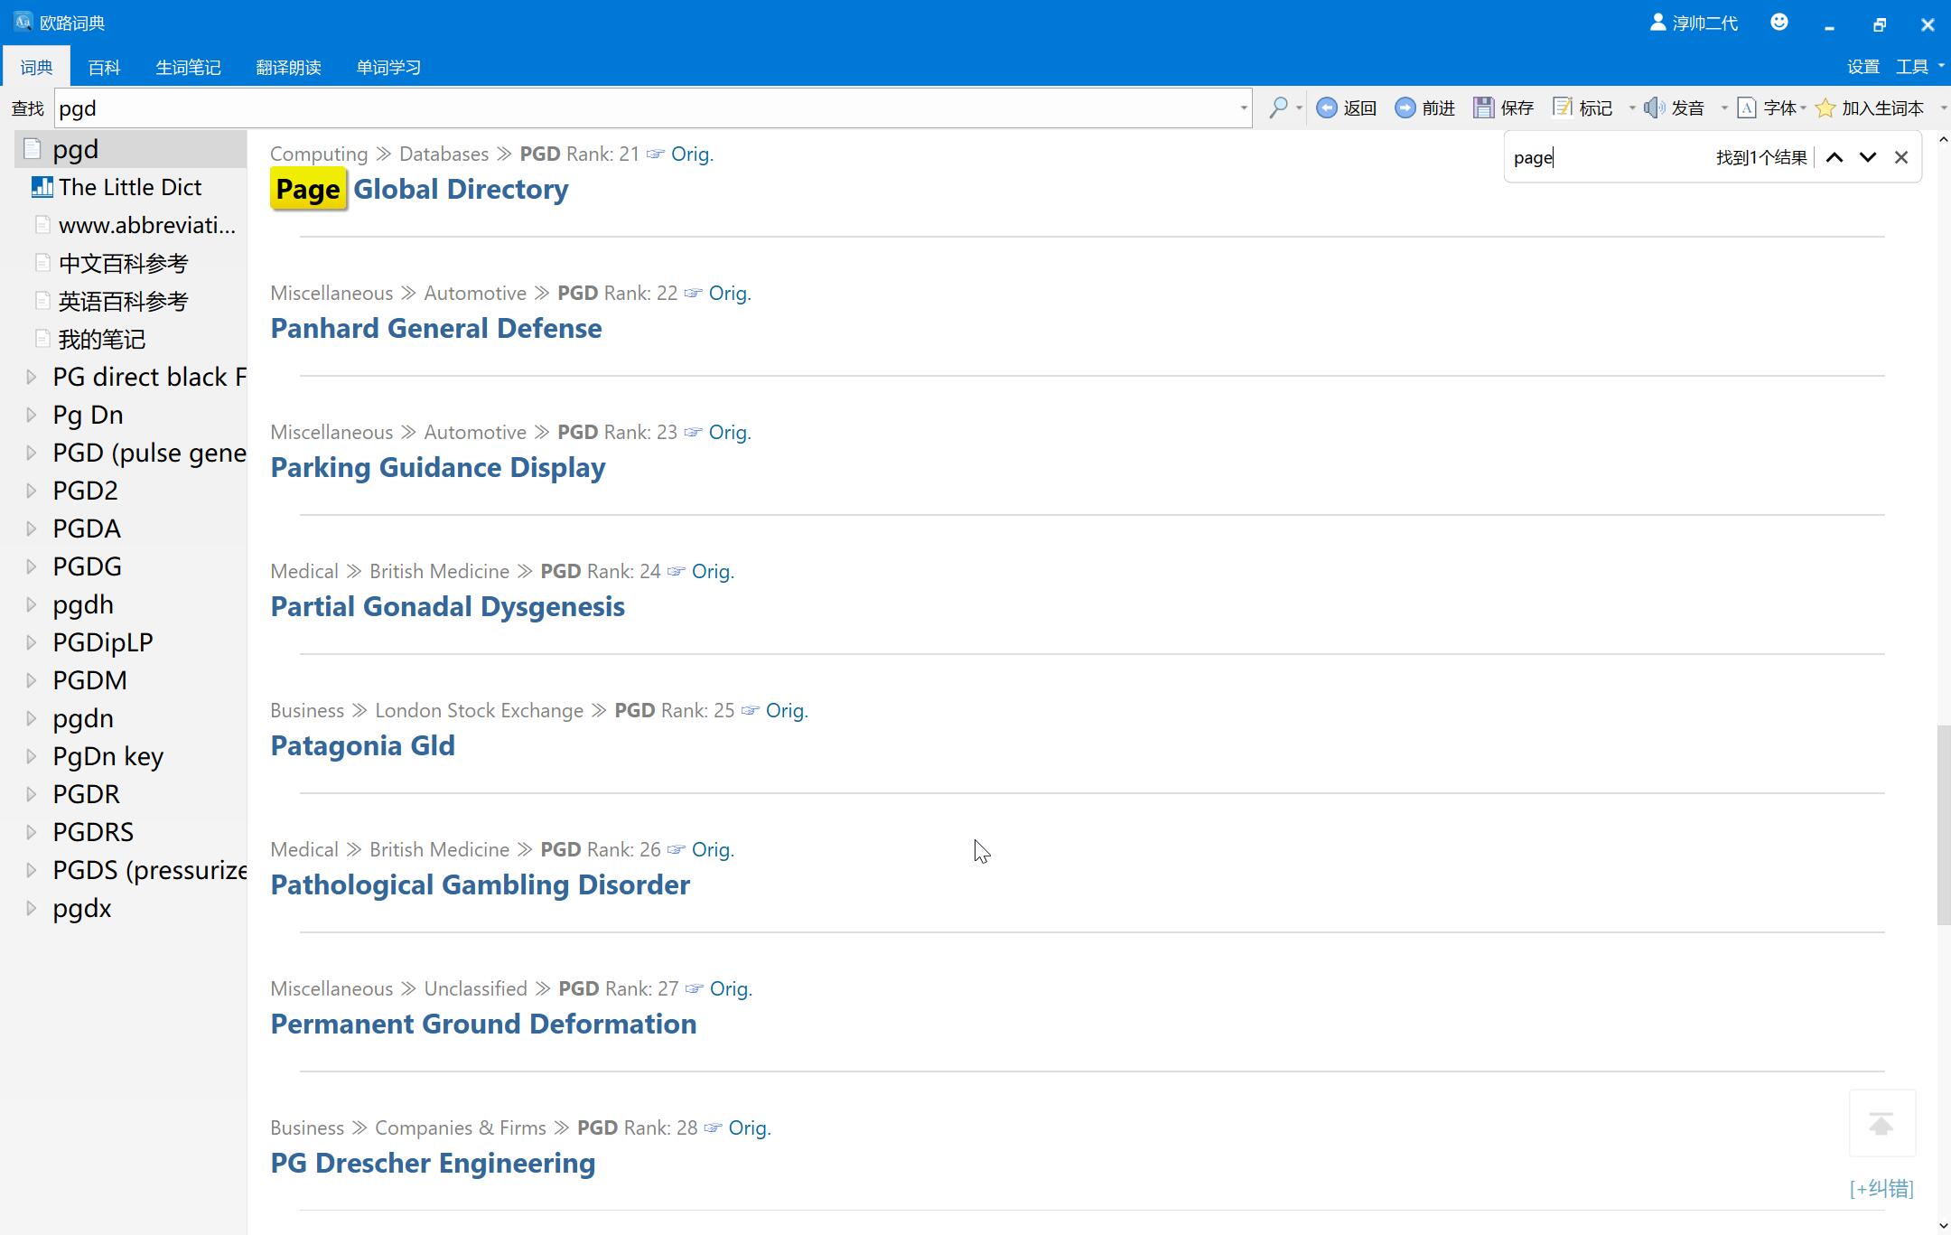Open the search box history dropdown
Image resolution: width=1951 pixels, height=1235 pixels.
tap(1243, 108)
